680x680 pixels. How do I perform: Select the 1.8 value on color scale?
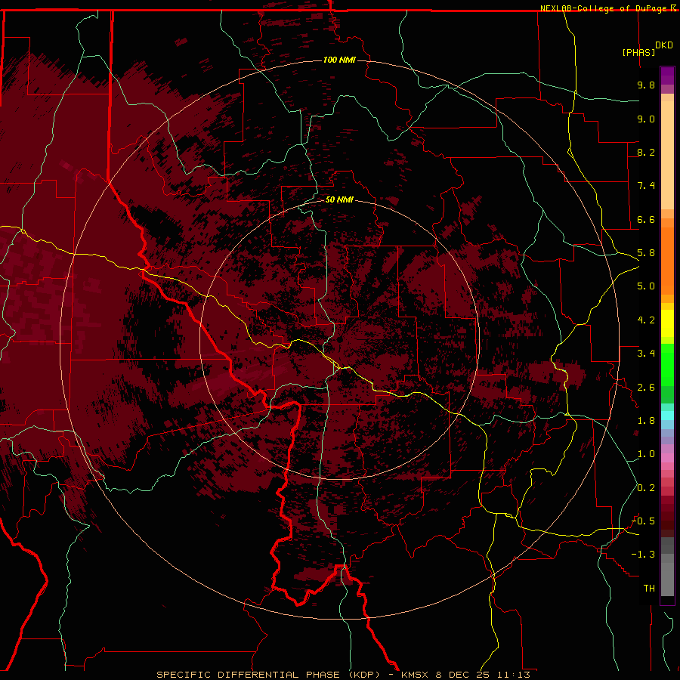coord(646,421)
